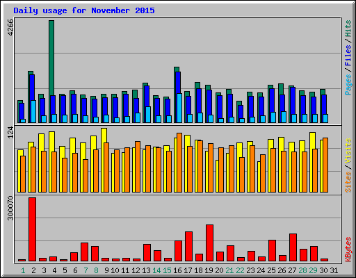Click the day 19 axis label
356x278 pixels.
pos(209,270)
